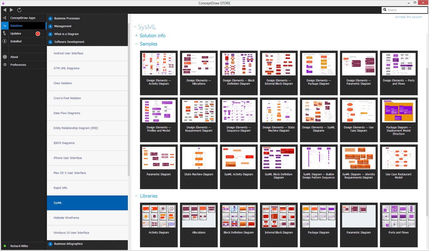The height and width of the screenshot is (251, 429).
Task: Select Chen Notation solution
Action: (87, 83)
